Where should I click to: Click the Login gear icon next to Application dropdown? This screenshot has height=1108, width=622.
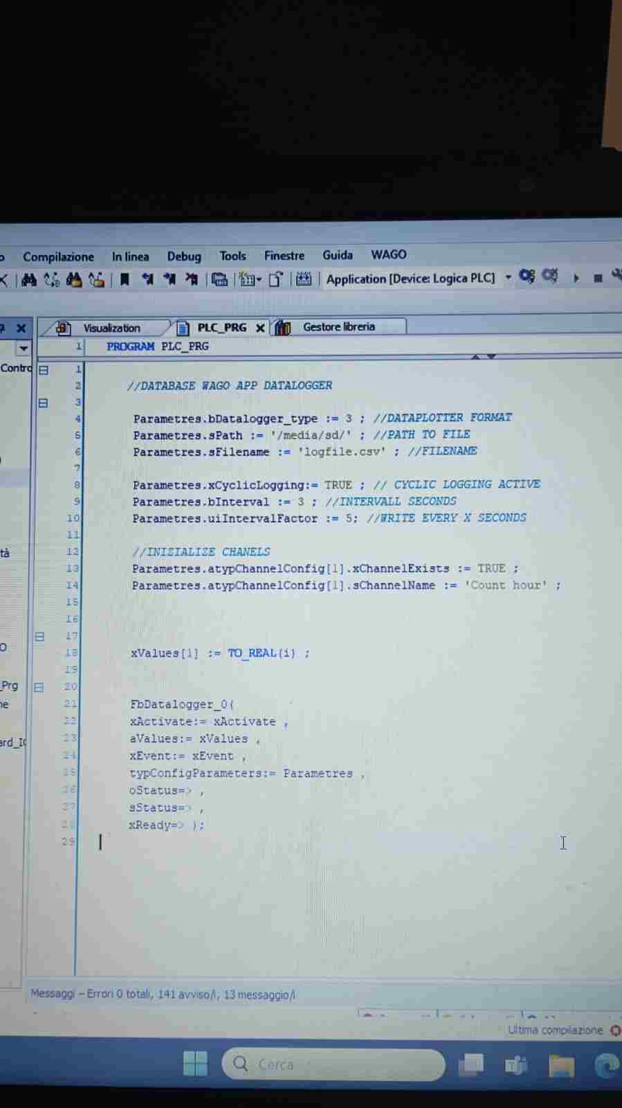click(527, 276)
